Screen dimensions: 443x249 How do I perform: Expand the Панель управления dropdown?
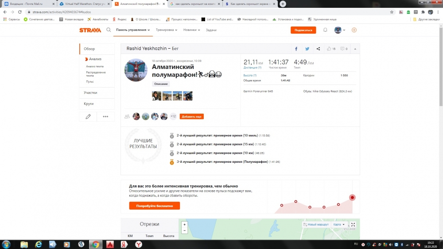pyautogui.click(x=132, y=30)
